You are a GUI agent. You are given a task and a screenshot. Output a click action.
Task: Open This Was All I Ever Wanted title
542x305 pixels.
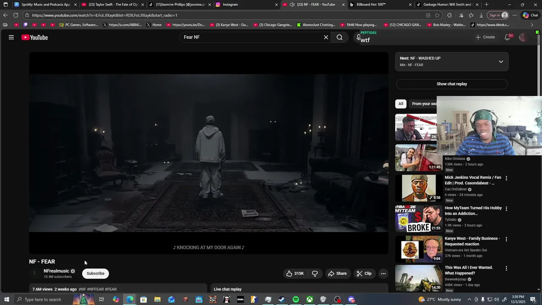[x=469, y=270]
